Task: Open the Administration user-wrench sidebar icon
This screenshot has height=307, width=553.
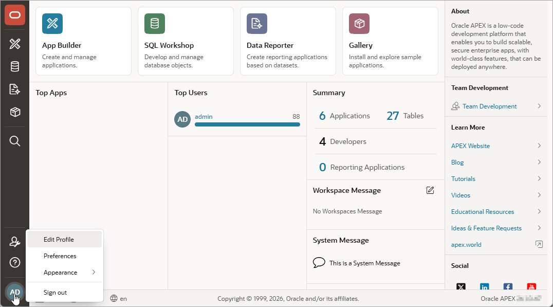Action: (15, 242)
